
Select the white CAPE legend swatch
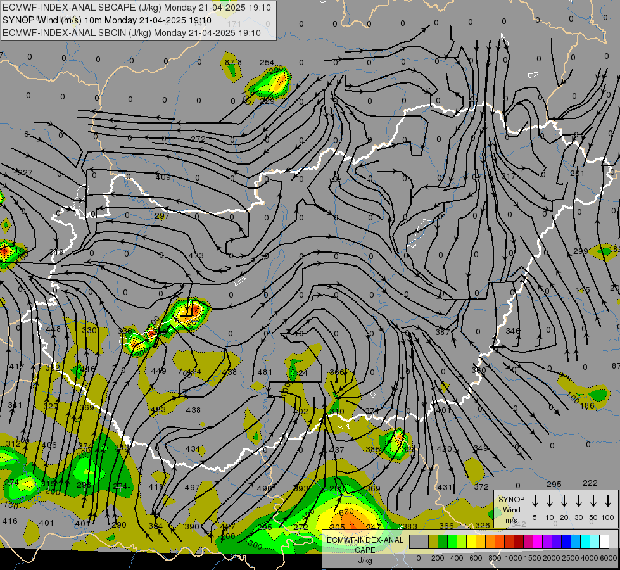coord(604,541)
